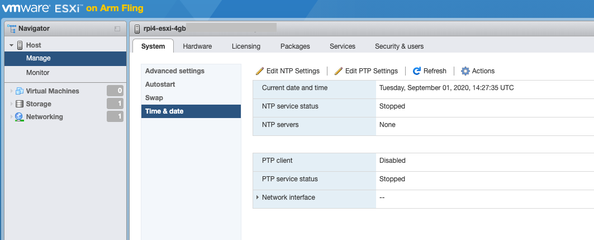
Task: Select Swap in the side menu
Action: tap(191, 97)
